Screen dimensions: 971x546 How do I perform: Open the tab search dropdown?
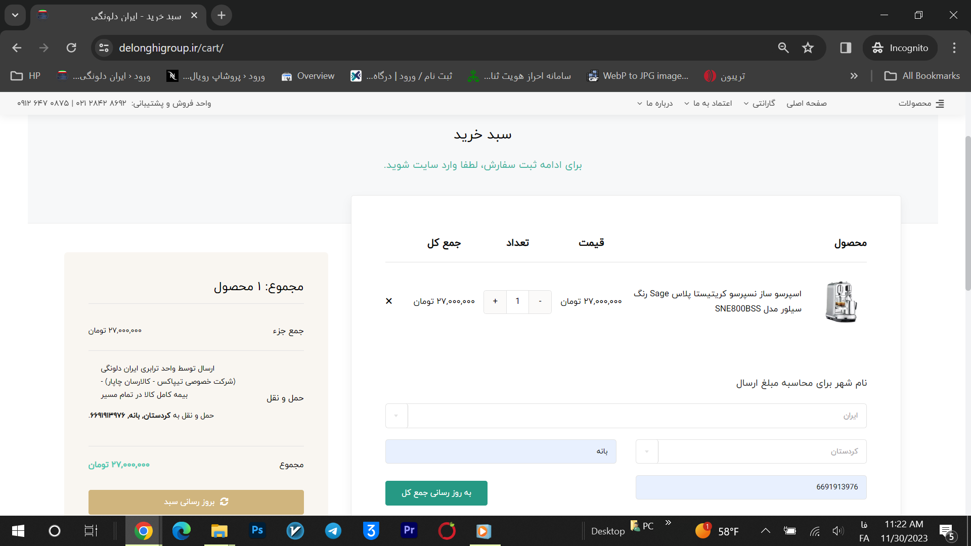click(x=15, y=16)
